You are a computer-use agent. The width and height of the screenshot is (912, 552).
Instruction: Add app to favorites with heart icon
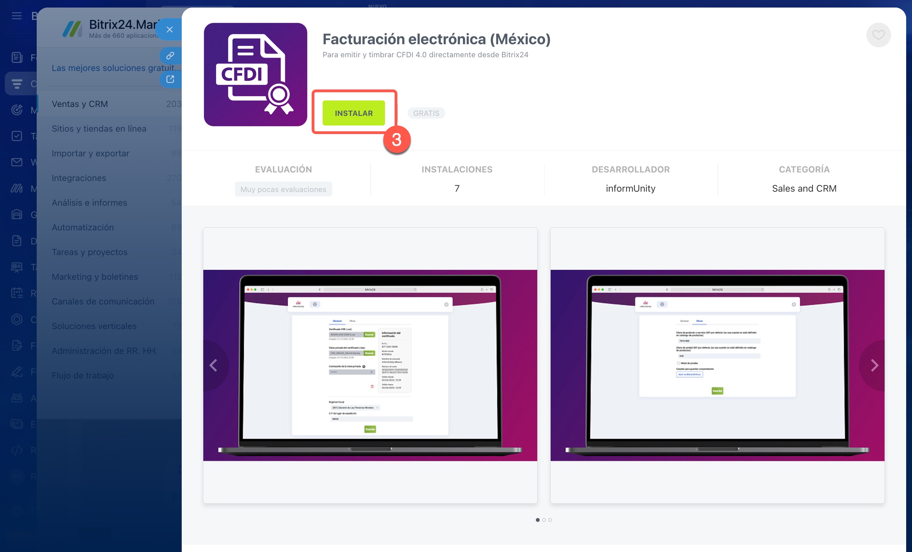pos(878,35)
